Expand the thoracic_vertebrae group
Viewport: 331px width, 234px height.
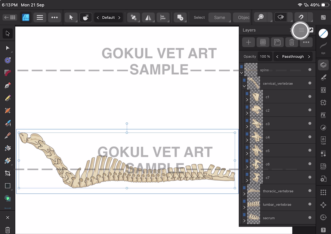[244, 194]
